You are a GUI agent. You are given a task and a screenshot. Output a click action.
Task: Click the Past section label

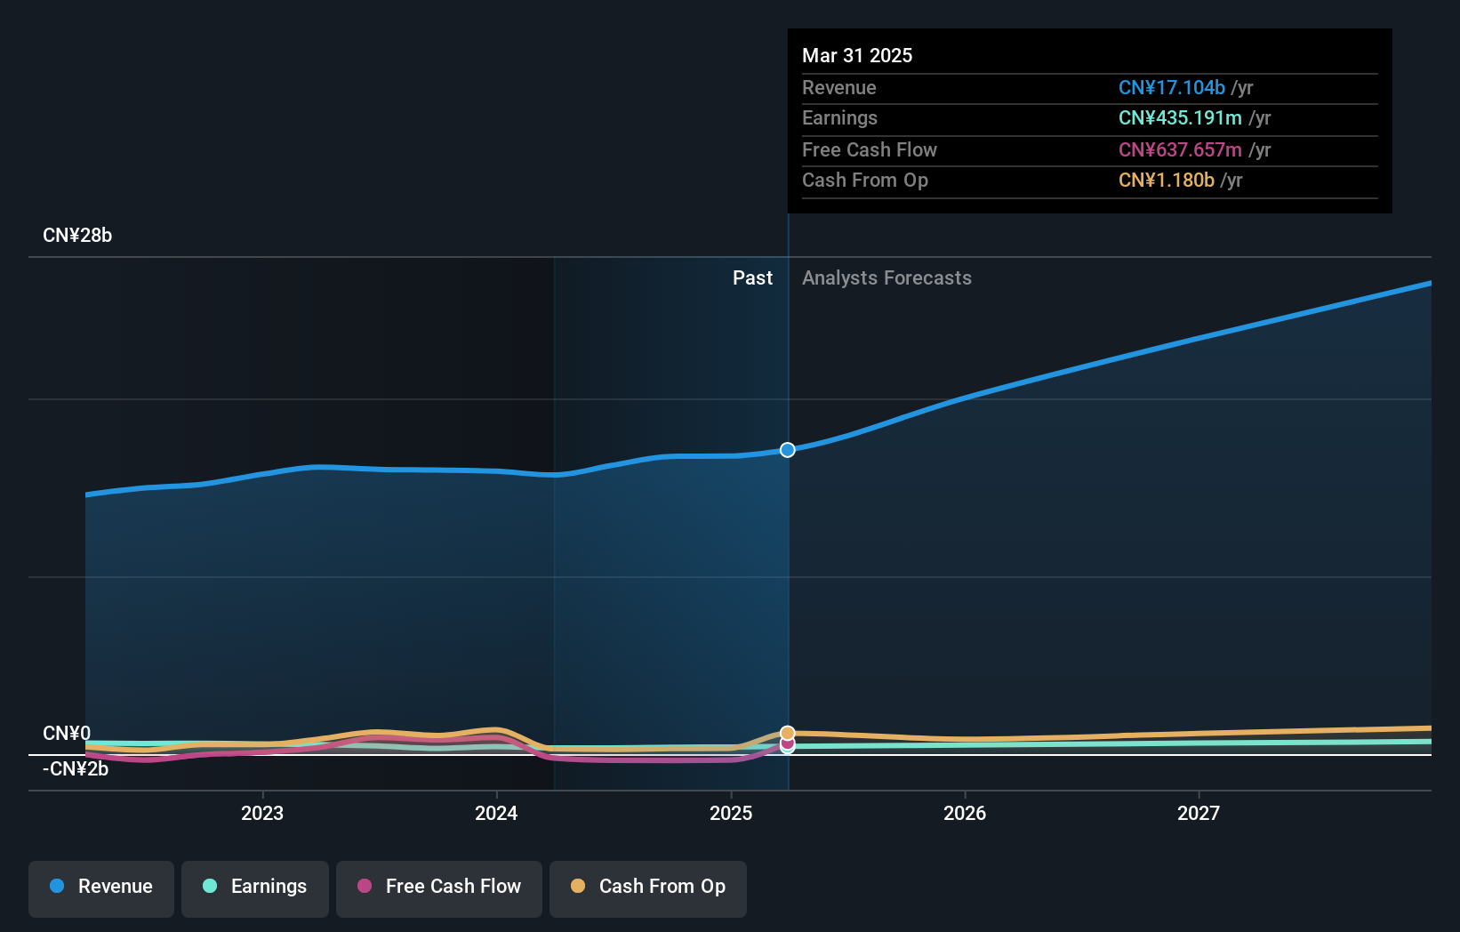752,278
